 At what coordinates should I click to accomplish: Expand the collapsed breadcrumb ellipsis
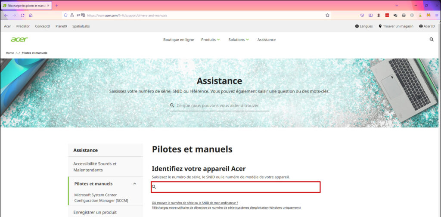click(x=18, y=53)
